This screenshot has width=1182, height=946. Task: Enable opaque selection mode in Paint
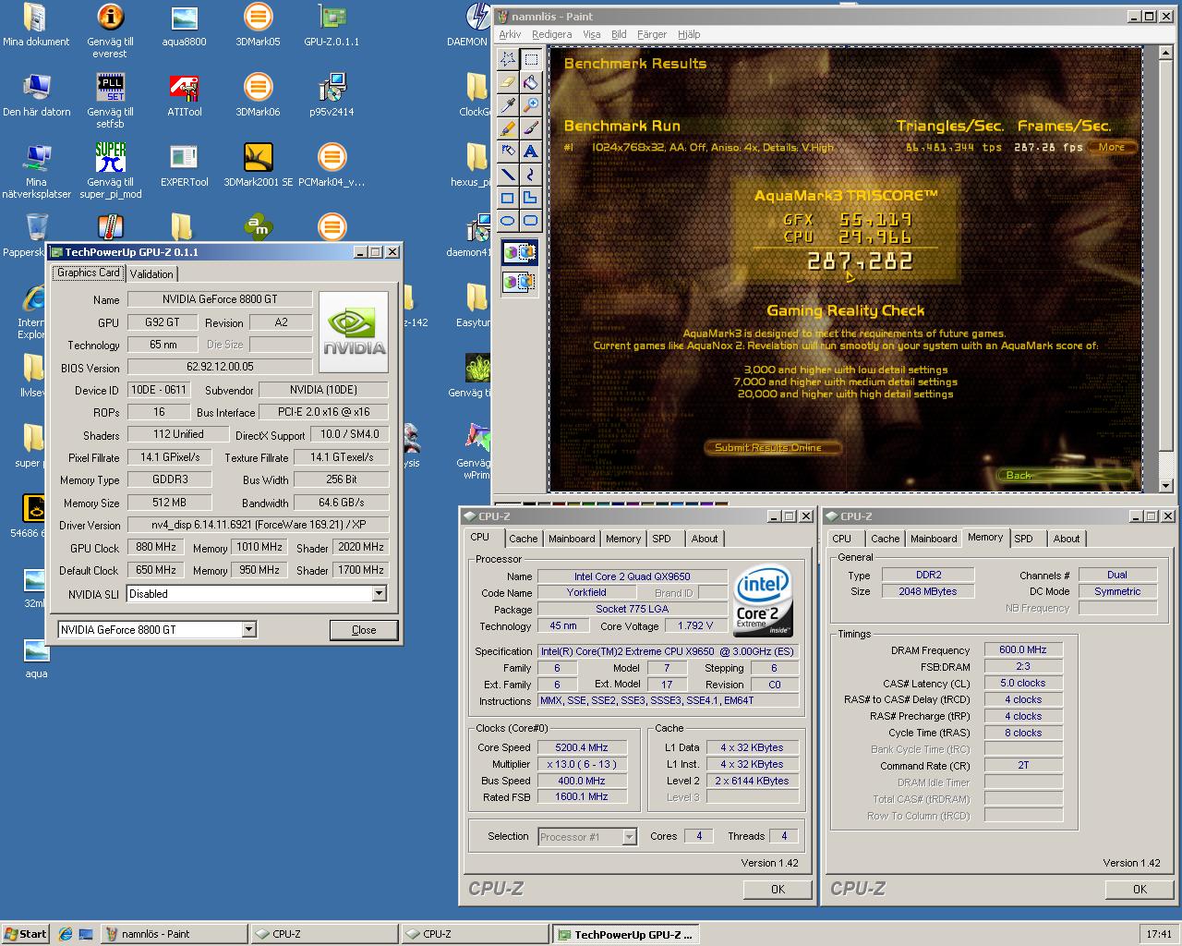coord(519,253)
